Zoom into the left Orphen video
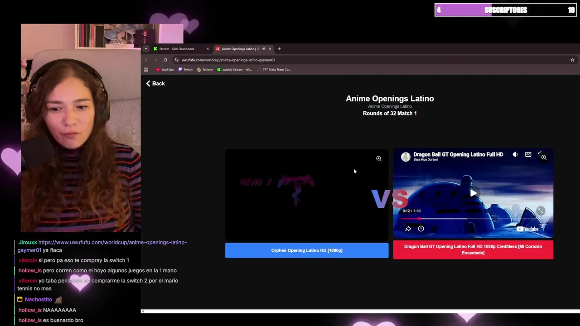 coord(379,158)
